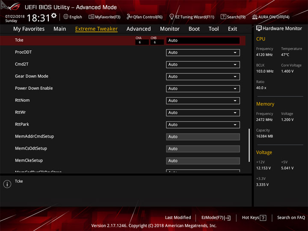
Task: Click the settings list vertical scrollbar
Action: point(249,145)
